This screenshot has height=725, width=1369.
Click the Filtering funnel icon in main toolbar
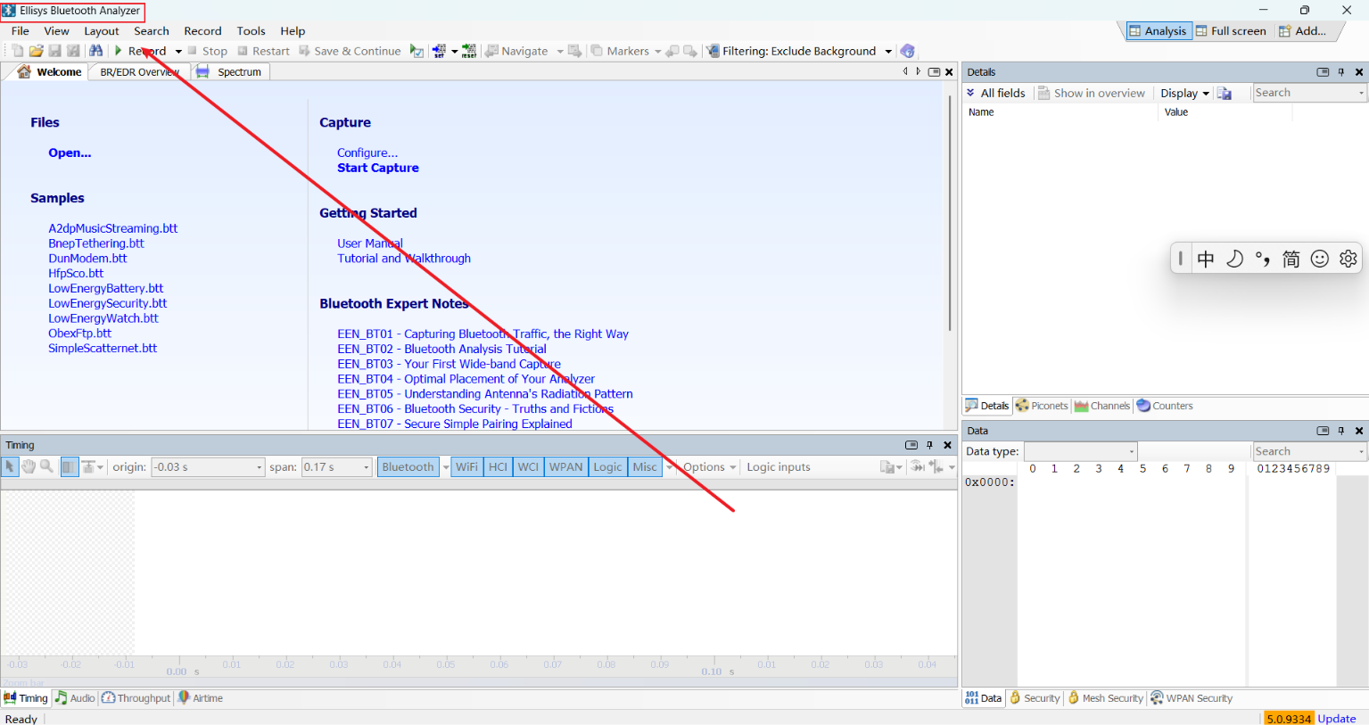point(713,51)
